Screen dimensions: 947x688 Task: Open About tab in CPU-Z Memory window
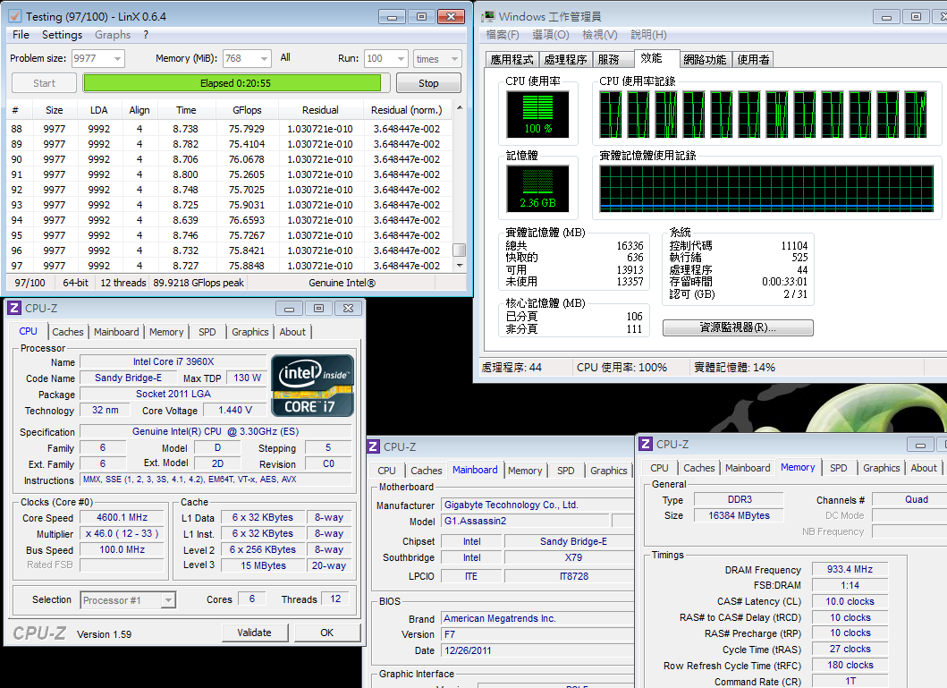(x=924, y=468)
